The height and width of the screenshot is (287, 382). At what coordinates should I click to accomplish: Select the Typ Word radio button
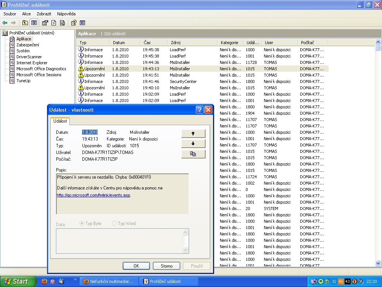tap(114, 223)
